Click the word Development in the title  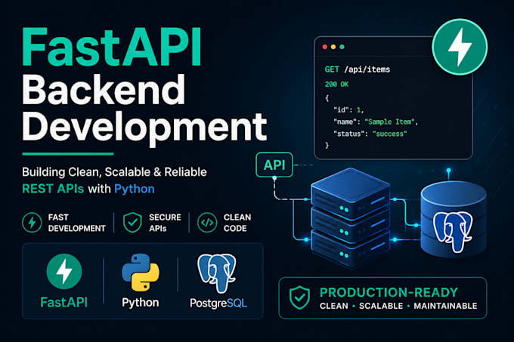pyautogui.click(x=144, y=128)
